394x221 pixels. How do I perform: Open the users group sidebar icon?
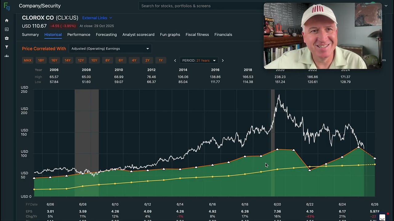(x=6, y=56)
